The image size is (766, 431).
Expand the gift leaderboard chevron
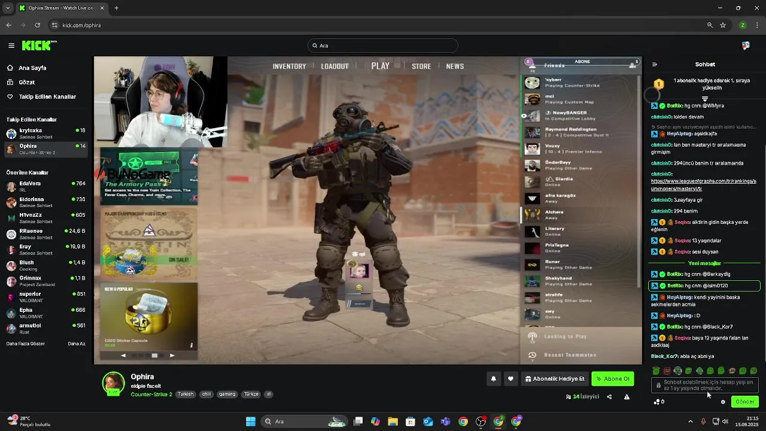point(705,99)
